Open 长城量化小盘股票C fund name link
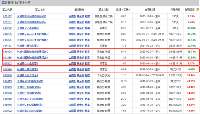Screen dimensions: 200x114 click(x=28, y=28)
